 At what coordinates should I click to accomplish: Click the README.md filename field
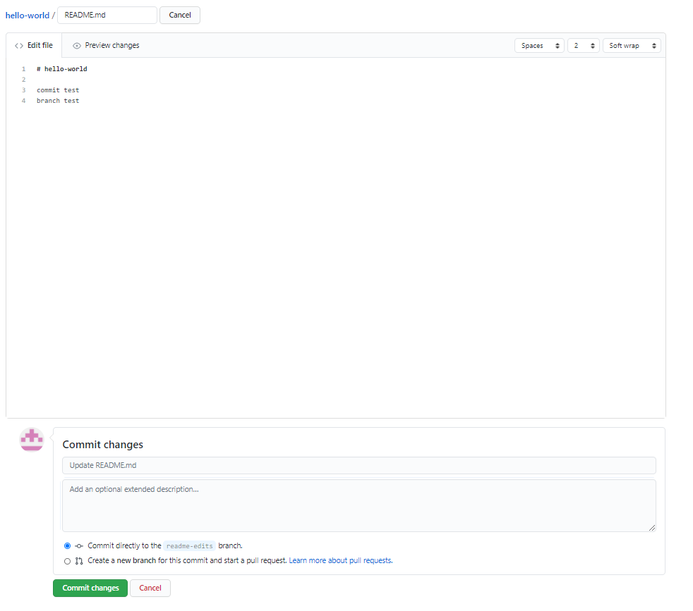pyautogui.click(x=107, y=15)
